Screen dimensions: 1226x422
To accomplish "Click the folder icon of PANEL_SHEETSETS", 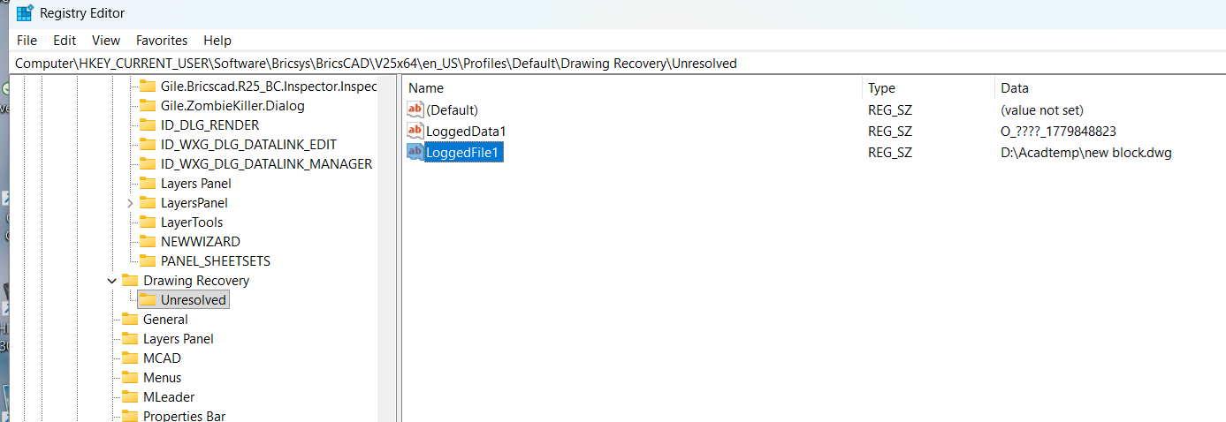I will tap(148, 261).
